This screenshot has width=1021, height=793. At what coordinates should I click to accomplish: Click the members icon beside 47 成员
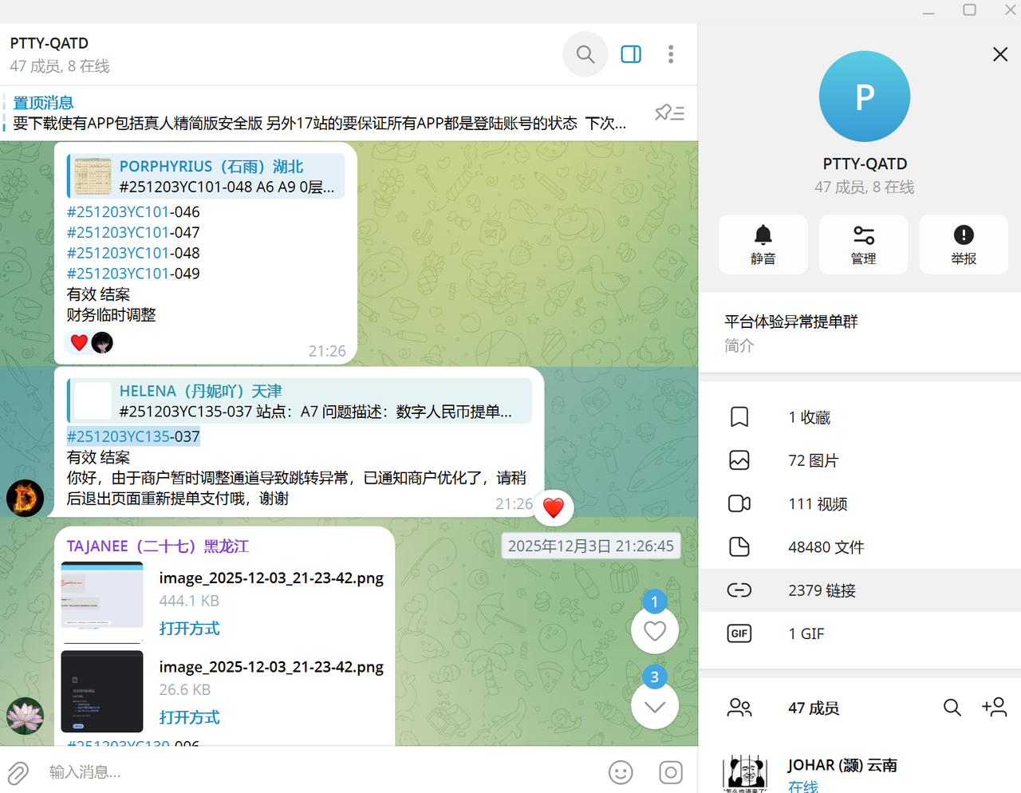(739, 708)
